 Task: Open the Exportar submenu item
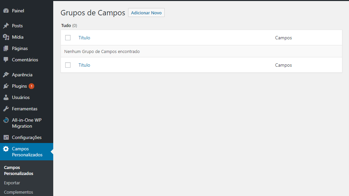tap(12, 183)
